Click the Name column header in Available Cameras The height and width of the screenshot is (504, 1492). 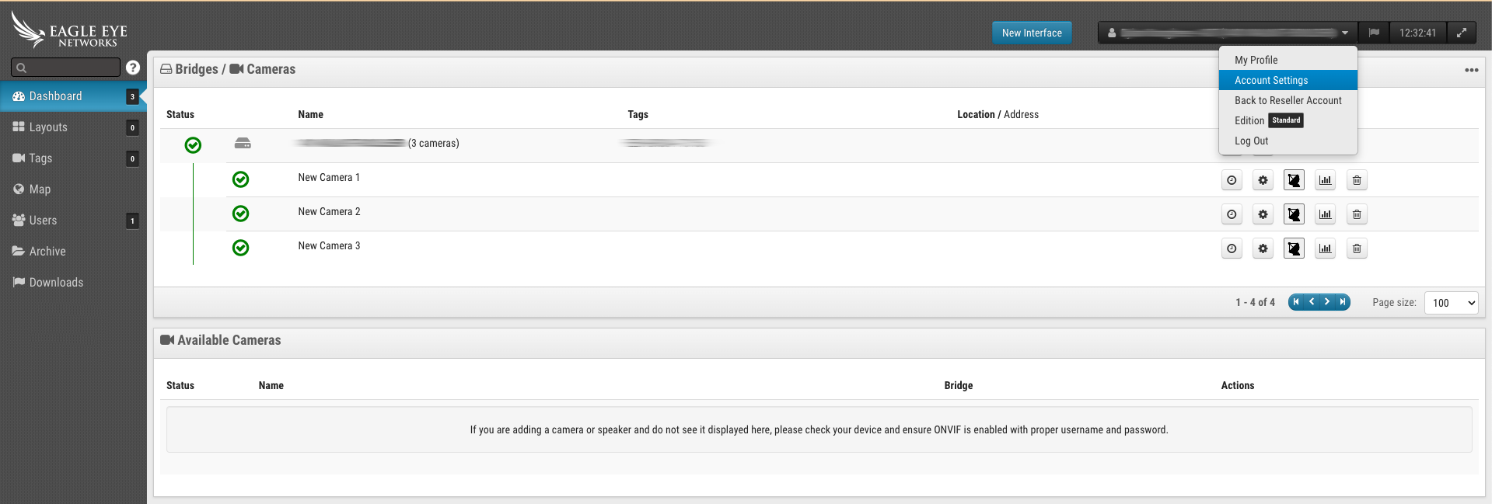point(271,385)
